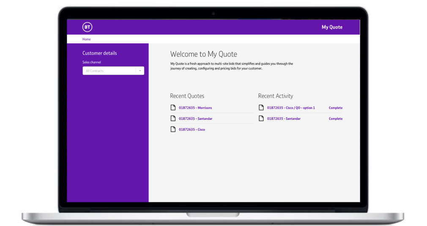Open the Sales channel dropdown arrow

140,71
